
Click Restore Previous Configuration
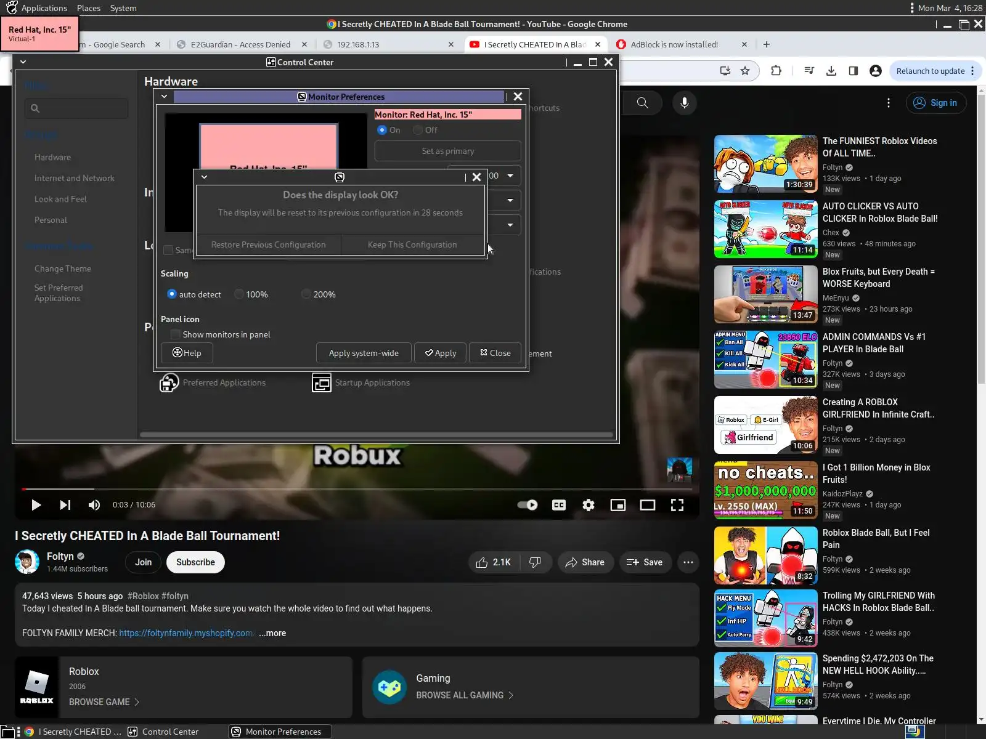269,244
